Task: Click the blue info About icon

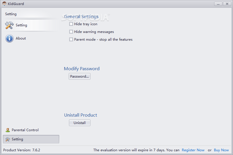Action: (x=9, y=38)
